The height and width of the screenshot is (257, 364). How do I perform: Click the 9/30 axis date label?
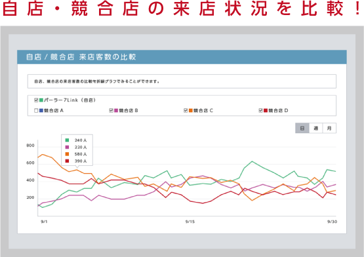(332, 222)
